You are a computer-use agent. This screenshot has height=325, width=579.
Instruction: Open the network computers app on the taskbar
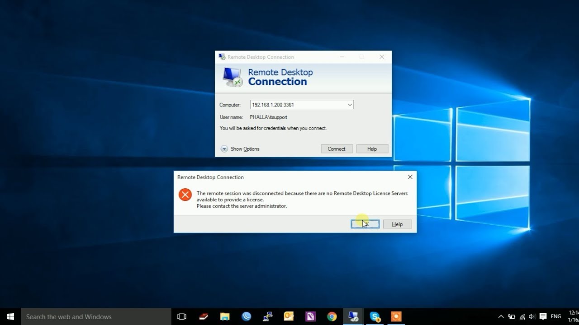pos(267,316)
